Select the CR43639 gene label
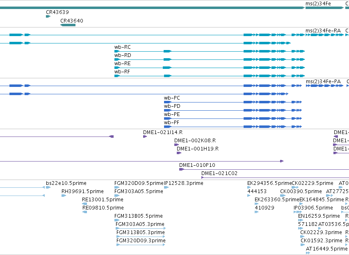Image resolution: width=349 pixels, height=255 pixels. coord(57,12)
